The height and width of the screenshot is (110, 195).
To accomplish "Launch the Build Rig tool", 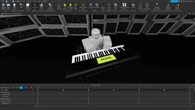I will tap(14, 6).
